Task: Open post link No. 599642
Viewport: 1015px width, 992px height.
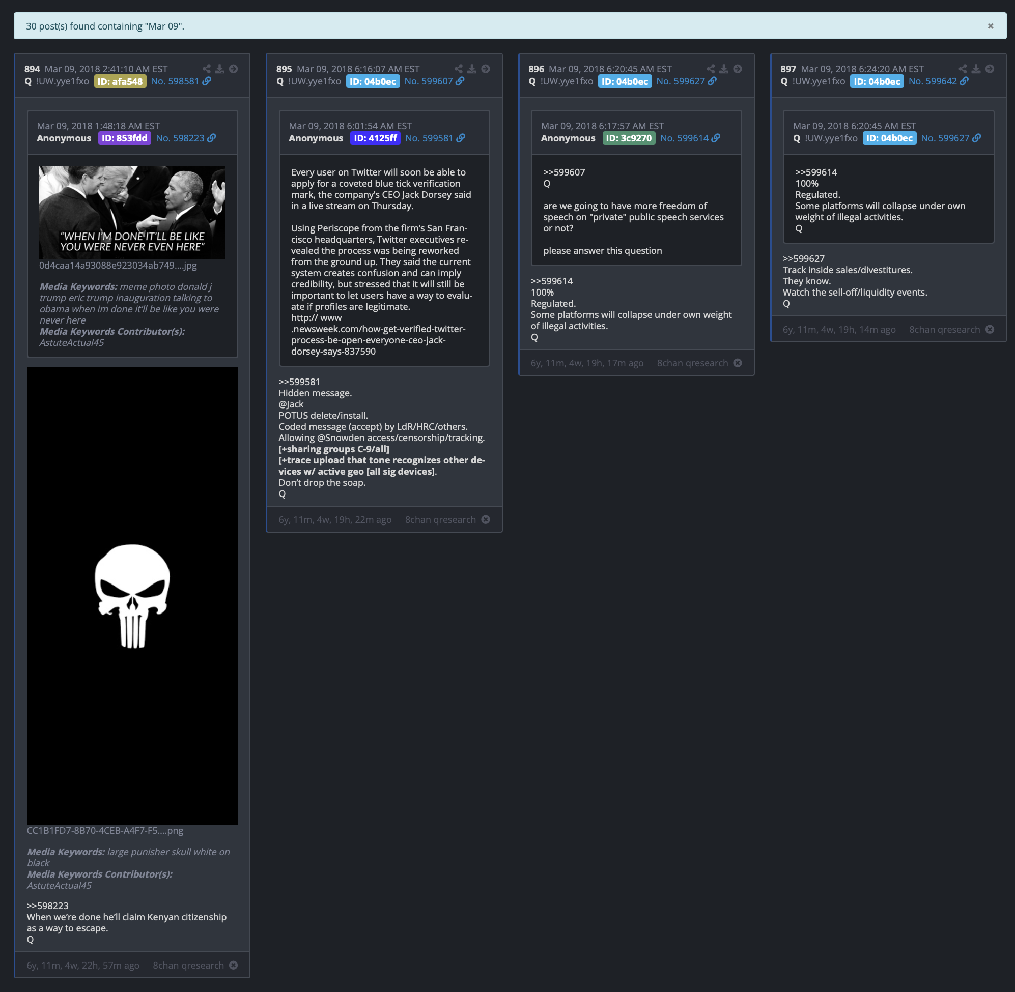Action: pos(933,81)
